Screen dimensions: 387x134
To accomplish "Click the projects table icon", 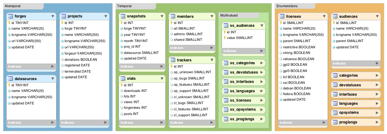I will click(x=63, y=16).
